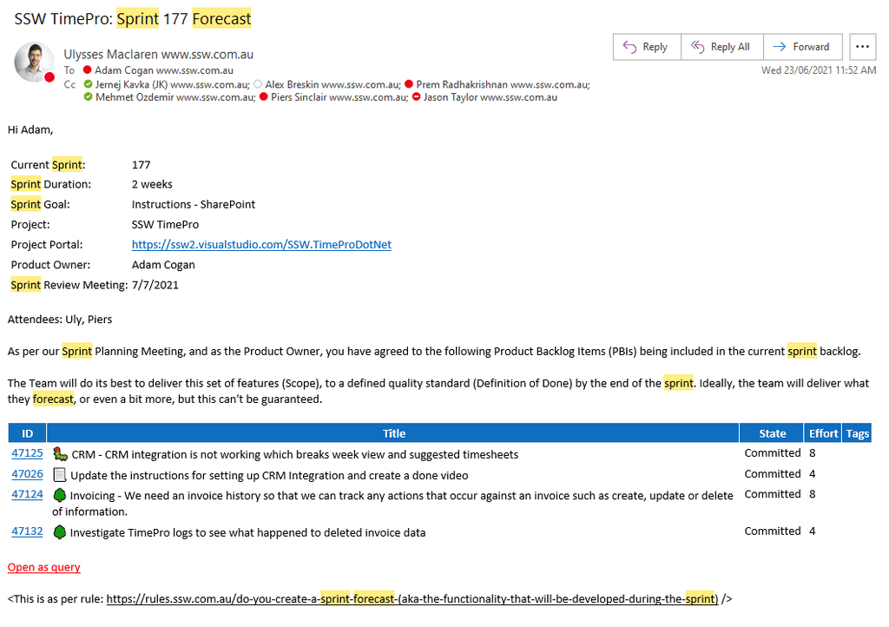Viewport: 889px width, 627px height.
Task: Click the PBI icon beside the Invoicing item
Action: [x=58, y=493]
